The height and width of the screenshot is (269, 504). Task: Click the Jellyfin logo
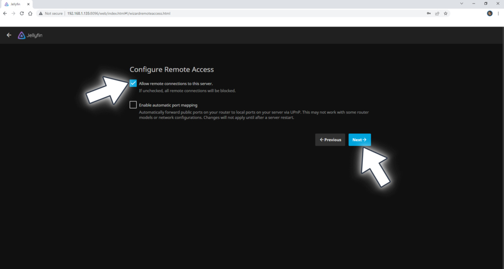tap(30, 35)
